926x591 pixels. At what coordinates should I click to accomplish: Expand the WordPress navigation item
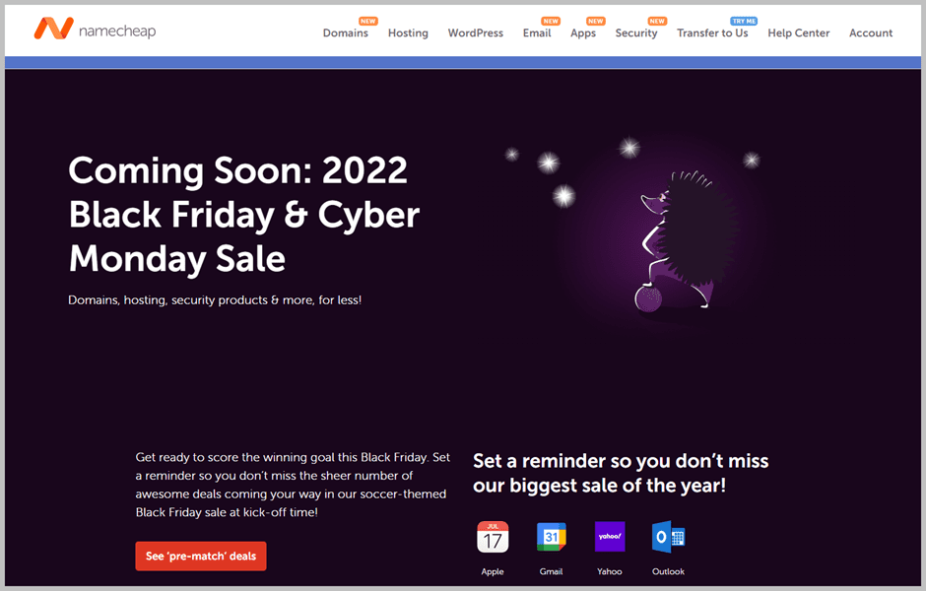pyautogui.click(x=476, y=33)
